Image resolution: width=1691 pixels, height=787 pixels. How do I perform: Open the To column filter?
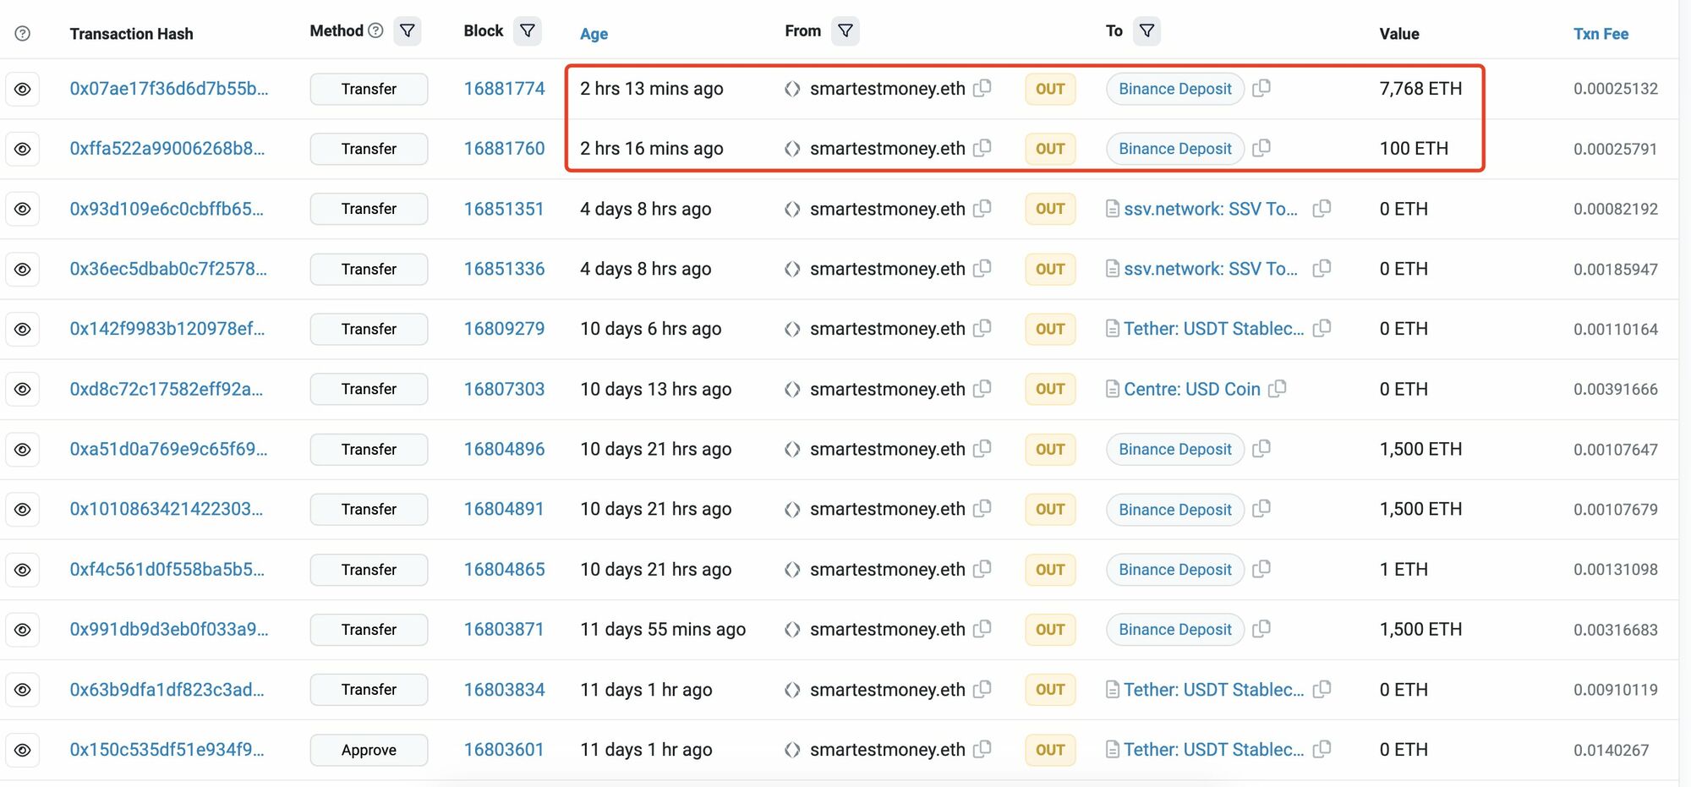coord(1147,31)
